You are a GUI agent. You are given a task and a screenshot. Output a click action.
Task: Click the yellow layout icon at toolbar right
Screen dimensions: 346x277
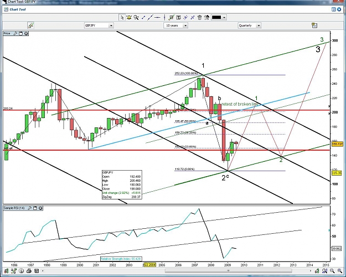314,25
